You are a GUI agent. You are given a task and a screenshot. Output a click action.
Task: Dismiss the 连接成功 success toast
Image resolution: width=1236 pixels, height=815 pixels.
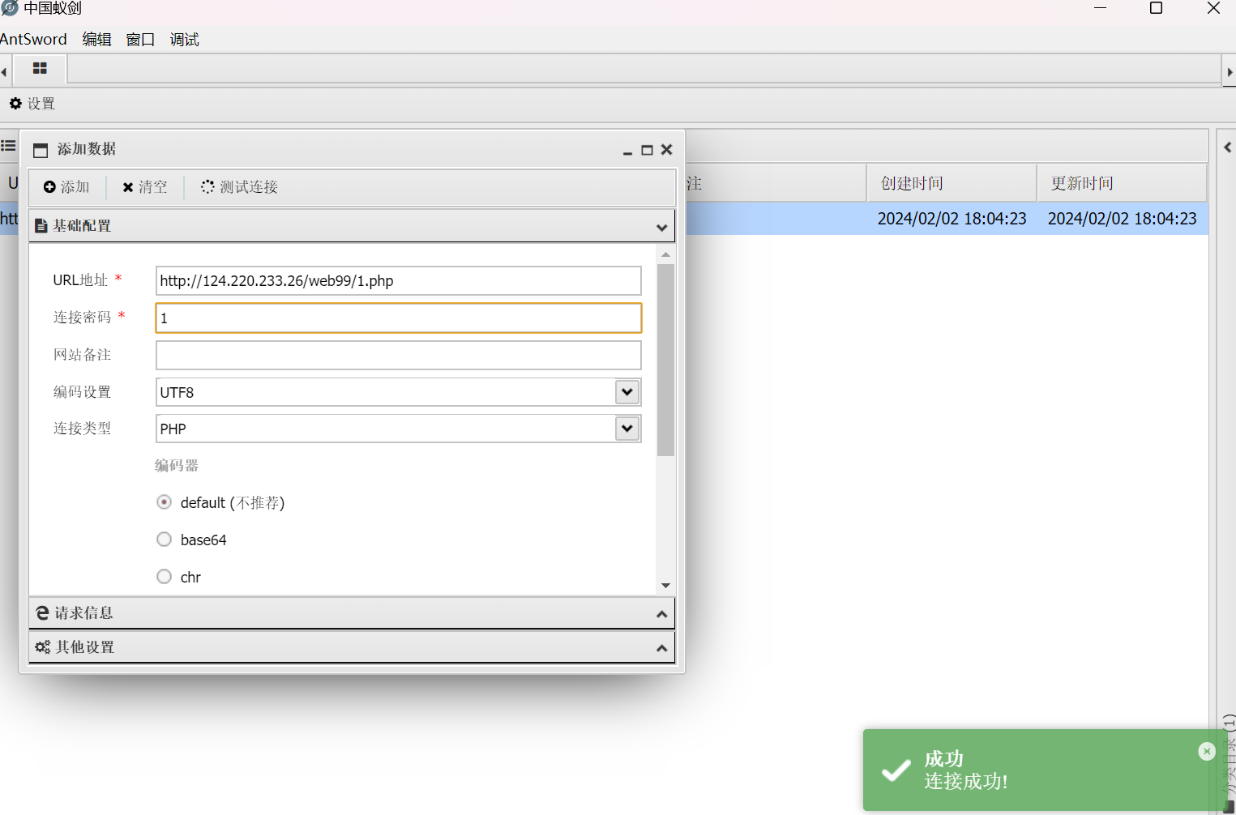(1207, 752)
